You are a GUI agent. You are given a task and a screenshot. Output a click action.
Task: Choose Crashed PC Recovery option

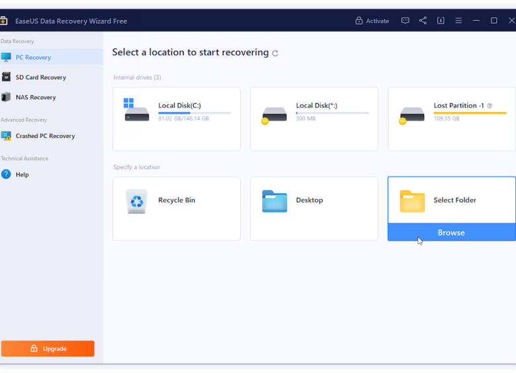coord(45,136)
